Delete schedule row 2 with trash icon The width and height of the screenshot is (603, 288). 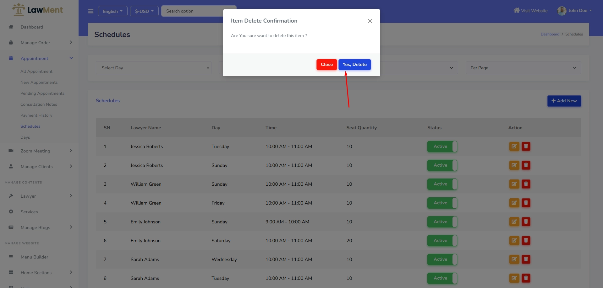click(x=526, y=165)
